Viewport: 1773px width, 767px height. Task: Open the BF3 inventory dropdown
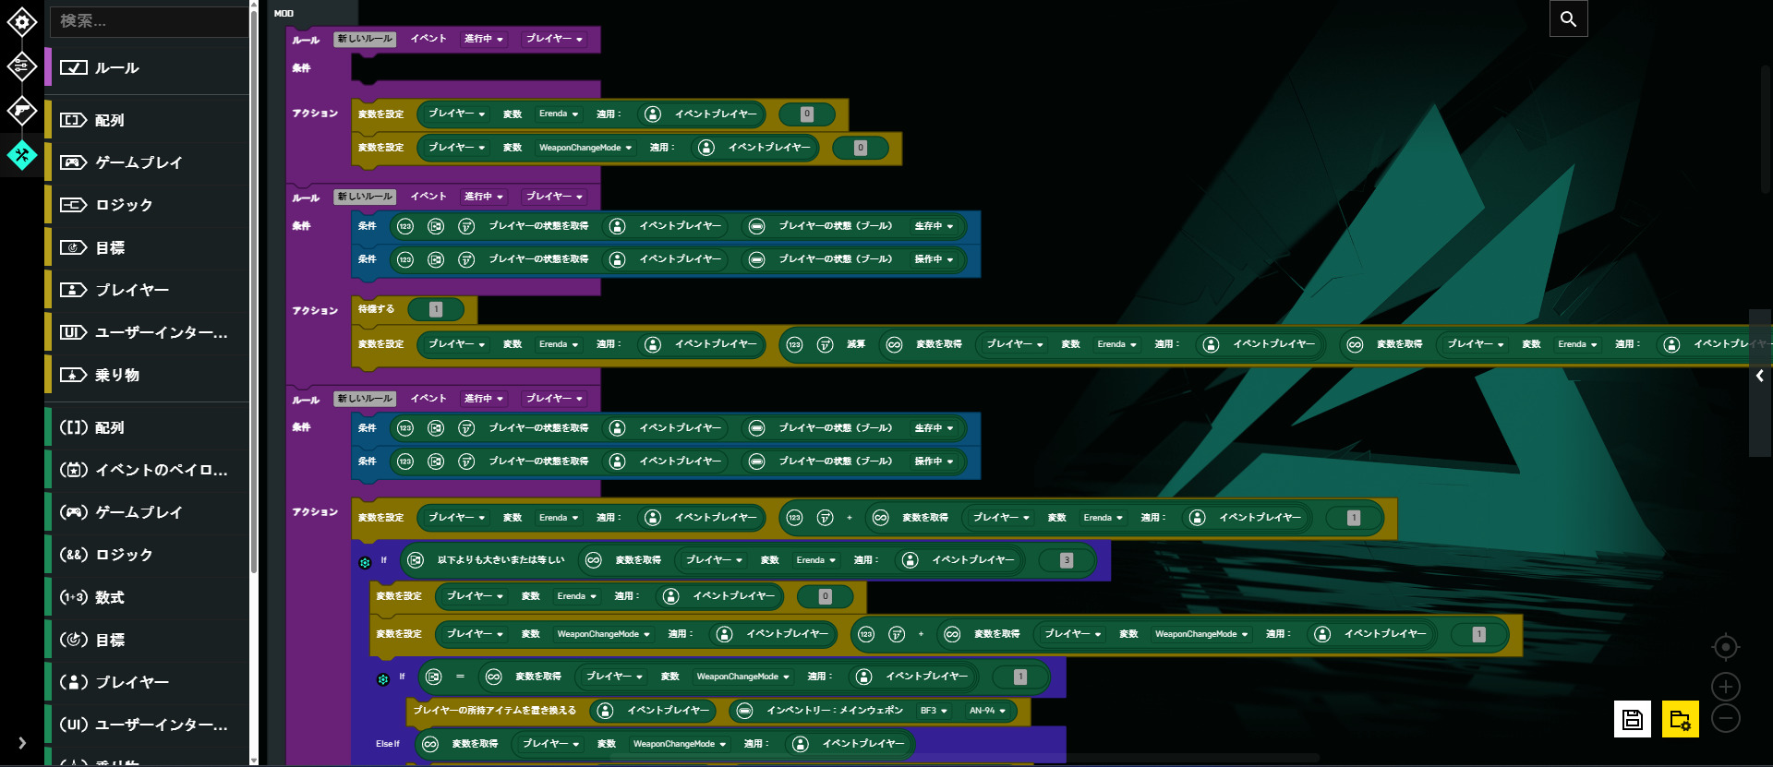934,711
